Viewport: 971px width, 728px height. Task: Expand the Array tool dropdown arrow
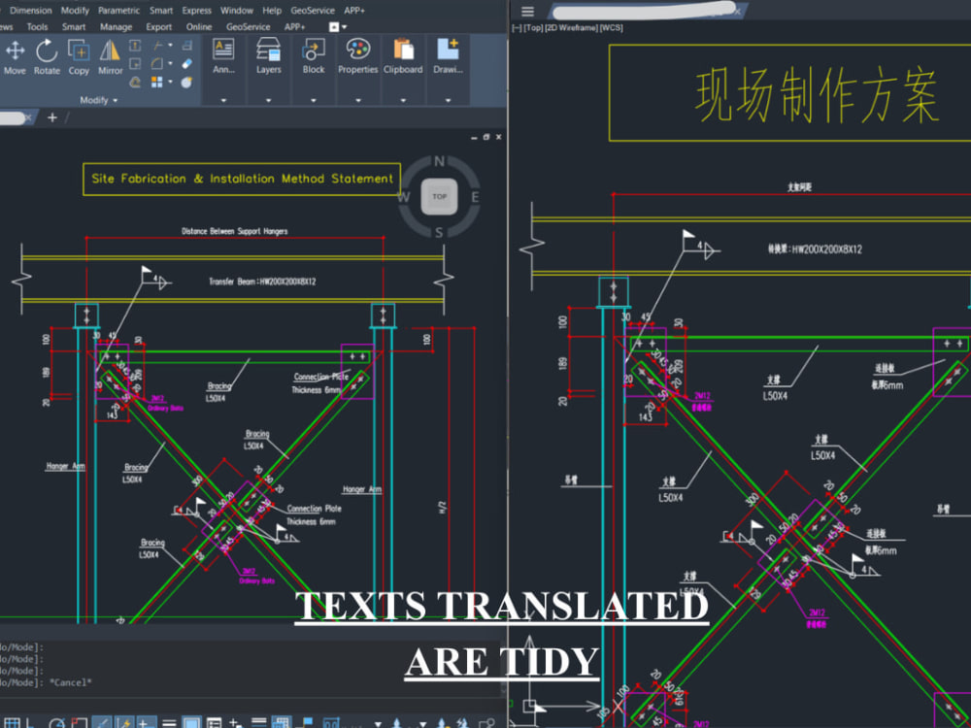click(170, 82)
